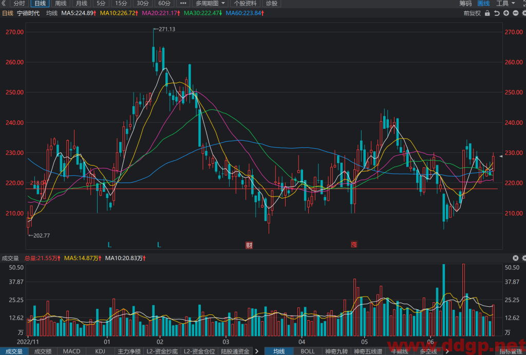
Task: Select the 30分 period
Action: tap(143, 4)
